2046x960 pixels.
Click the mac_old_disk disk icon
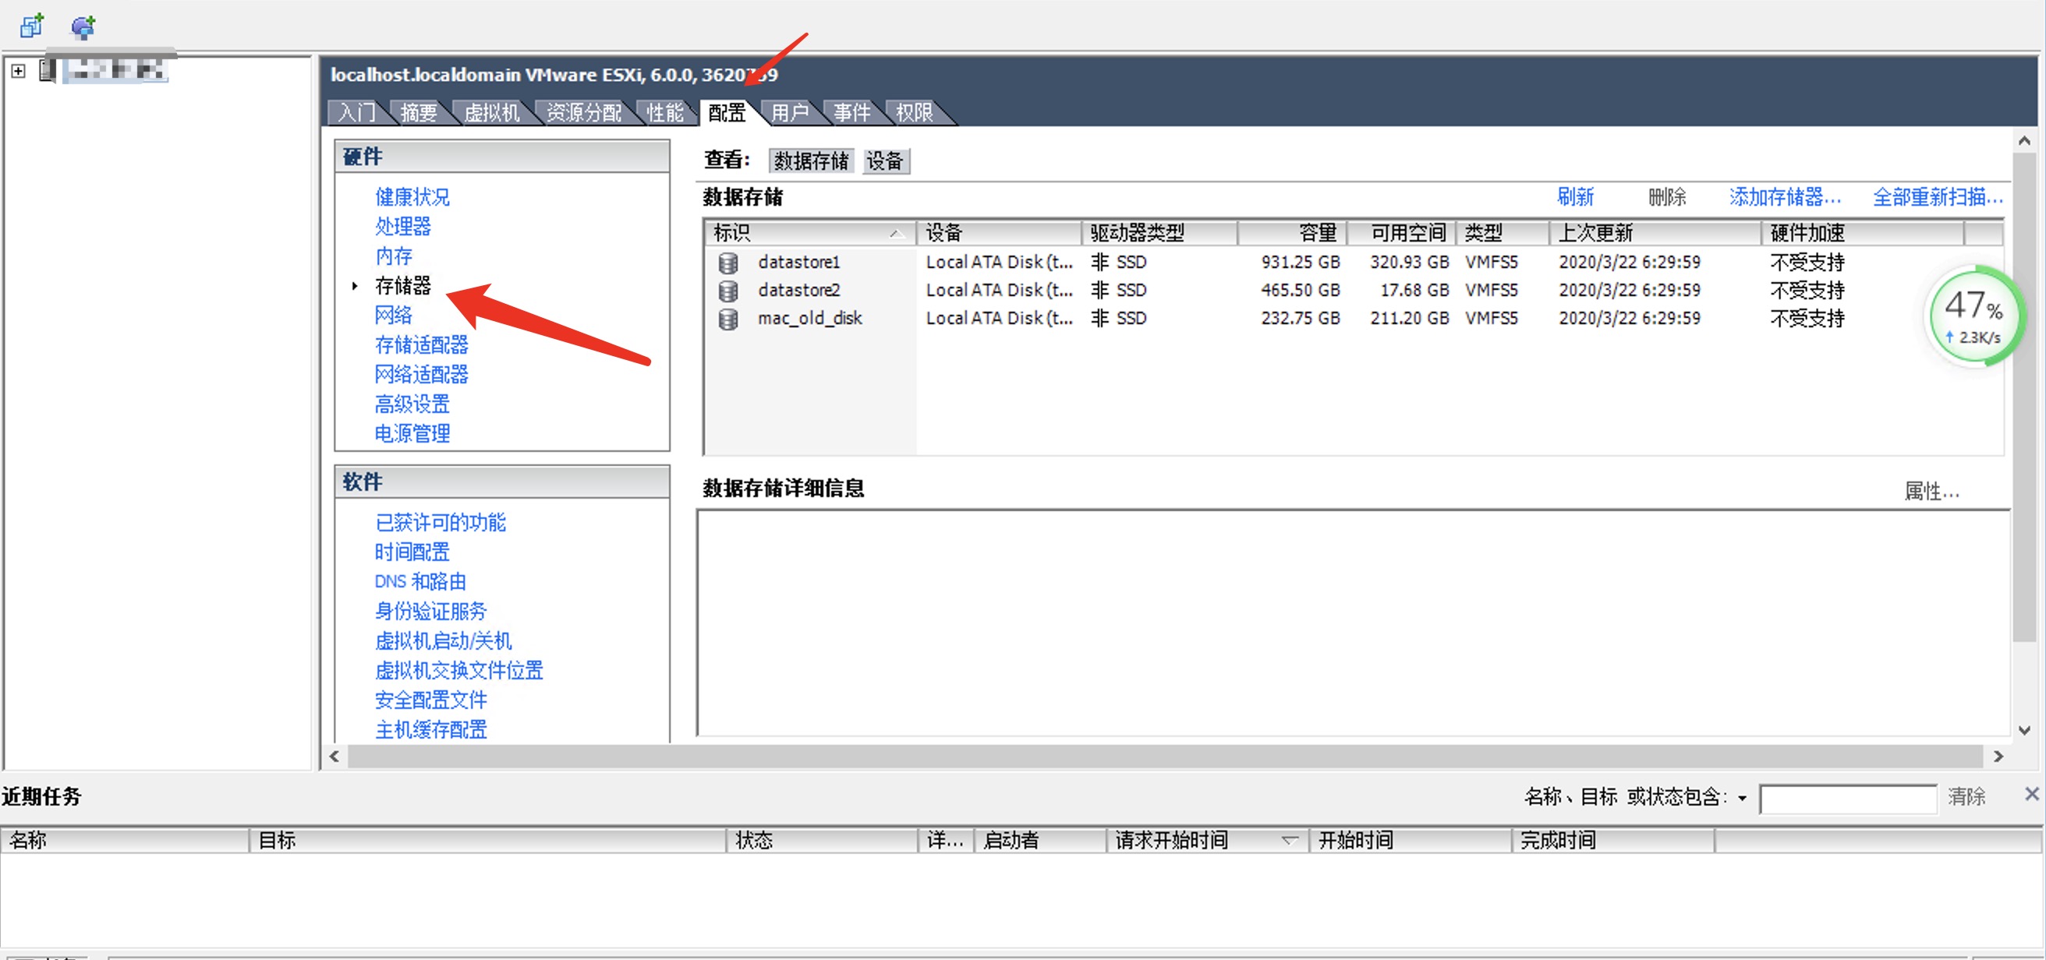tap(727, 319)
